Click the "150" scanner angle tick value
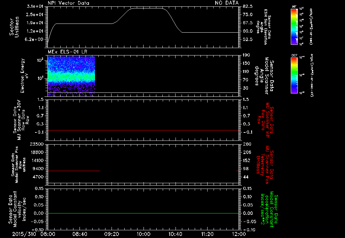Viewport: 345px width, 238px height. 246,64
